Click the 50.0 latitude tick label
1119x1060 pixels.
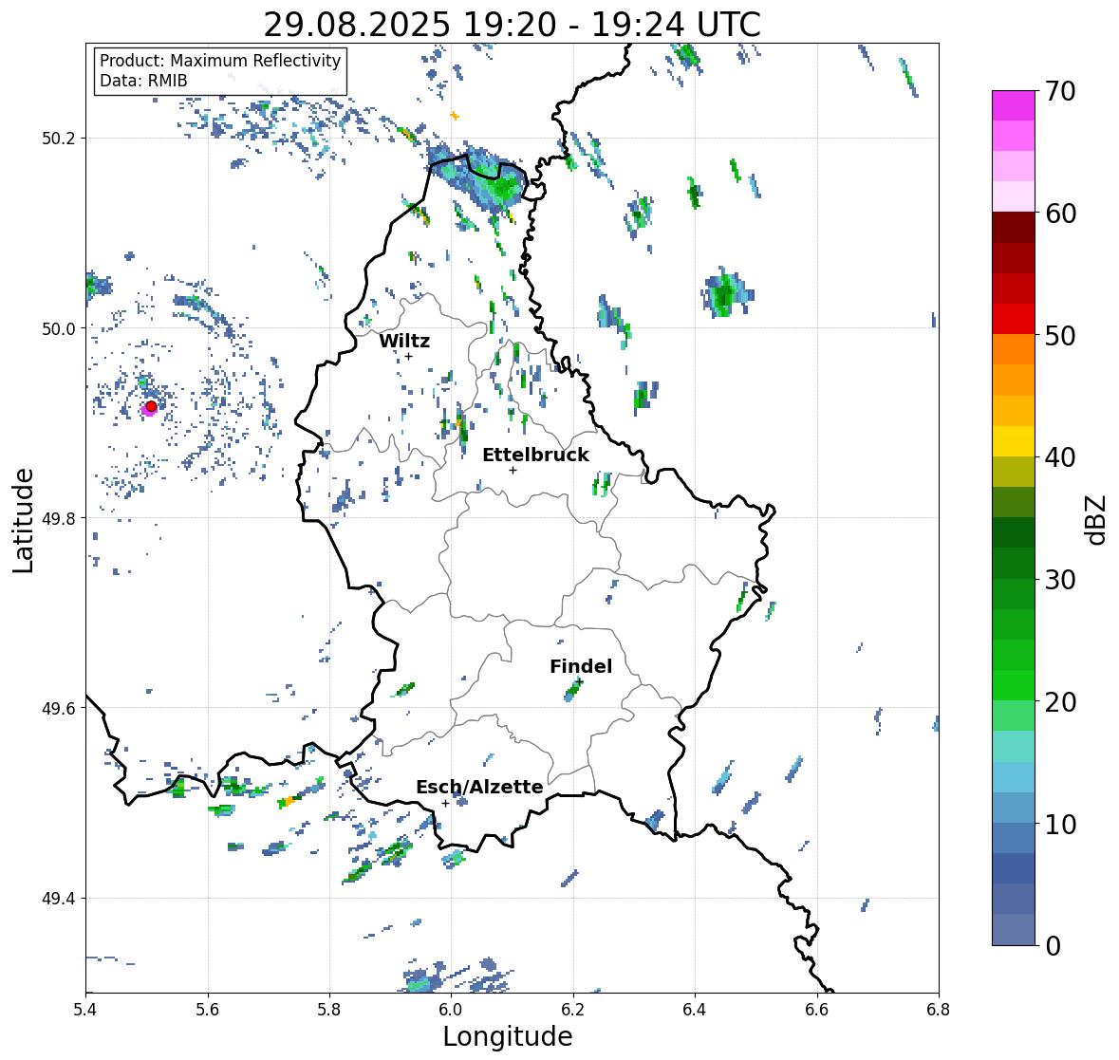click(59, 329)
